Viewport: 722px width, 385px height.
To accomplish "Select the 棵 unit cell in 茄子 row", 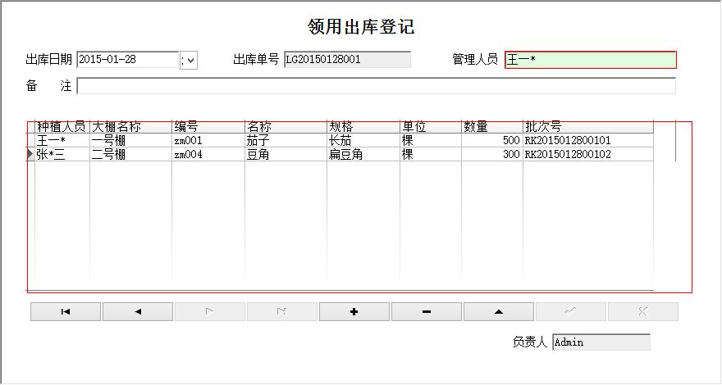I will click(431, 140).
